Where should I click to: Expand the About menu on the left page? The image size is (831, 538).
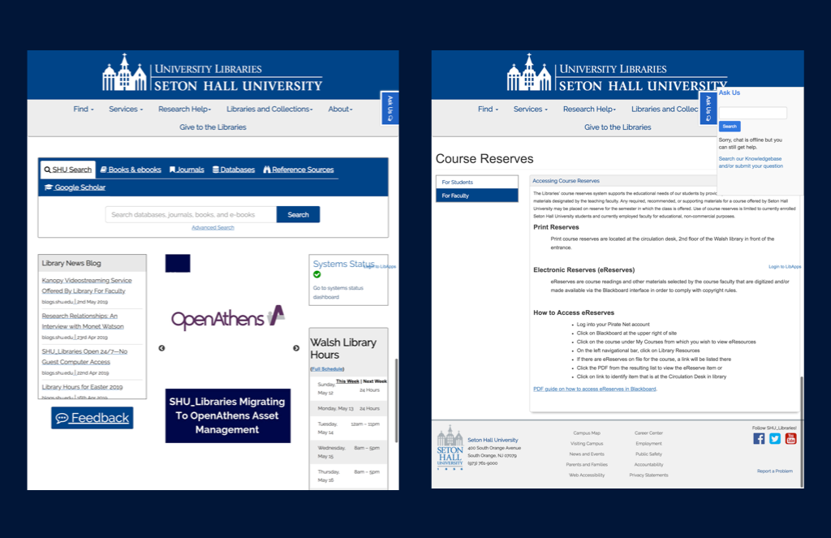point(340,110)
